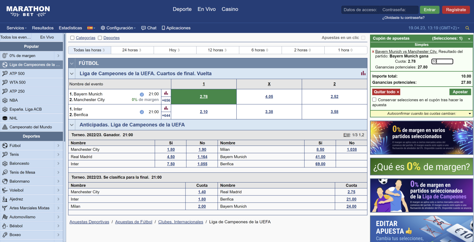Select odds 2.52 for Manchester City win
This screenshot has height=242, width=474.
coord(335,96)
